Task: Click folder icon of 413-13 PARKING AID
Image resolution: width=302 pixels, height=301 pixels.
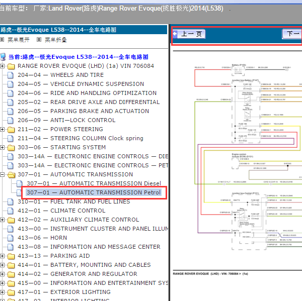Action: tap(11, 256)
